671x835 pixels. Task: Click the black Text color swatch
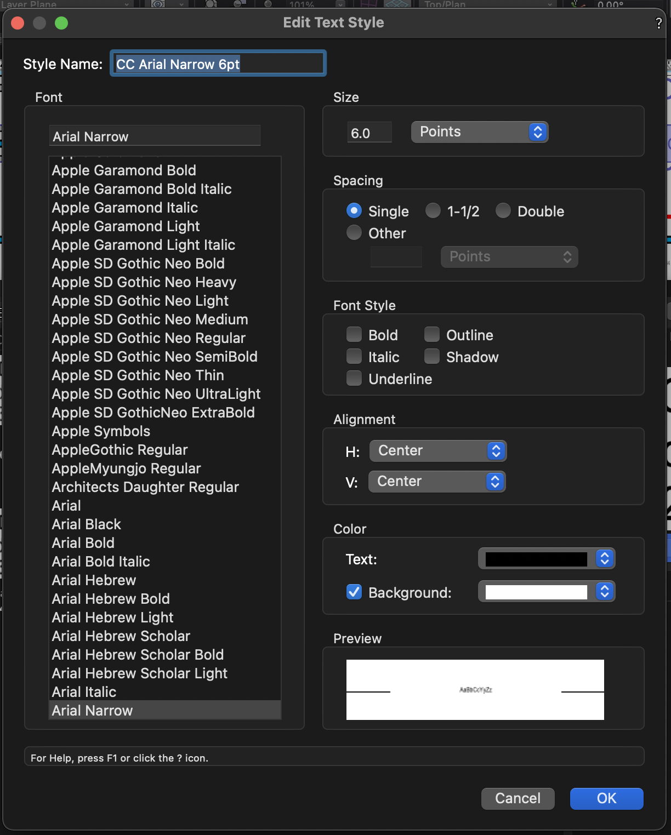point(534,558)
